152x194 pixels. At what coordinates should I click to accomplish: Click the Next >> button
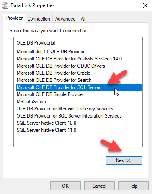[124, 160]
